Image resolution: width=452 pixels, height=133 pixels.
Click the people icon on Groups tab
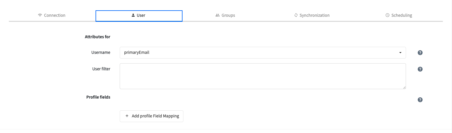[218, 15]
